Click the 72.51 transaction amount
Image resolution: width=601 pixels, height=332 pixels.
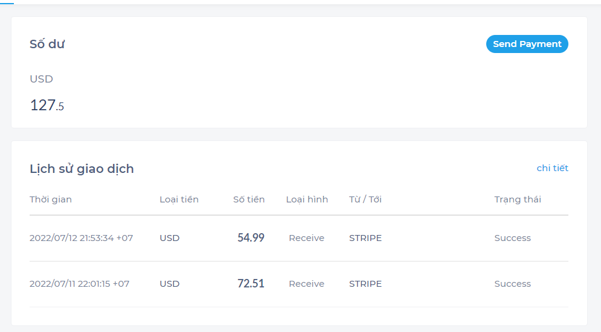[x=251, y=284]
